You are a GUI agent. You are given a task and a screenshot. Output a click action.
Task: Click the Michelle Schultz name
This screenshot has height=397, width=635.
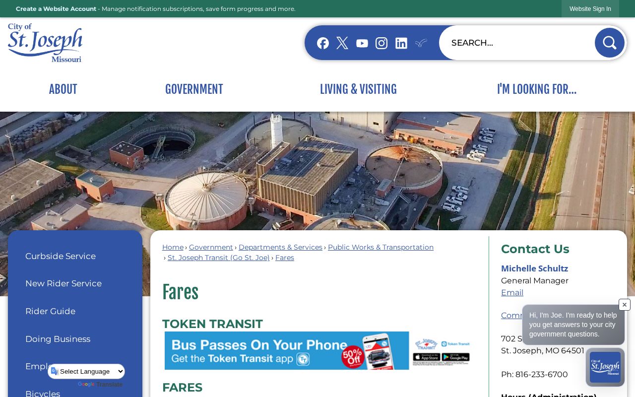pyautogui.click(x=534, y=268)
